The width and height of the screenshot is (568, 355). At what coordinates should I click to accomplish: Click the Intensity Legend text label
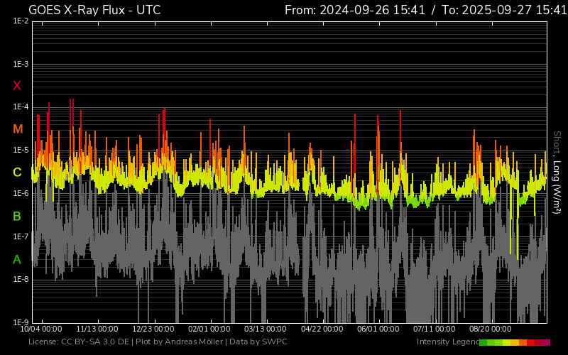(447, 342)
